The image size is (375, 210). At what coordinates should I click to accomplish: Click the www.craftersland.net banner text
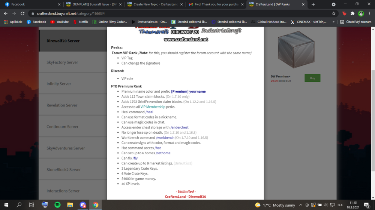186,39
